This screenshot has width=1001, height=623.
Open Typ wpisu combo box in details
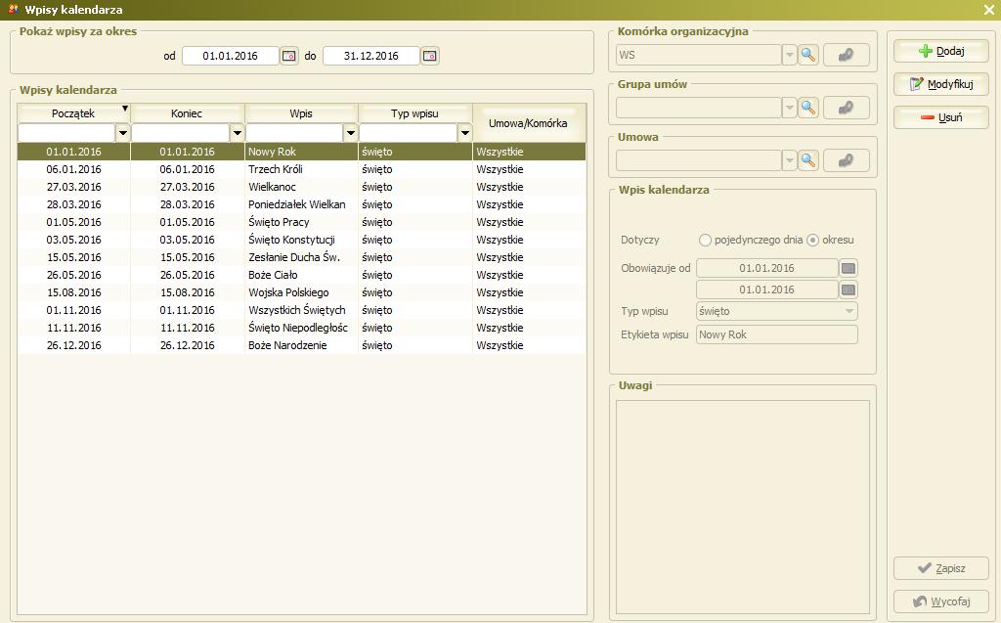777,312
